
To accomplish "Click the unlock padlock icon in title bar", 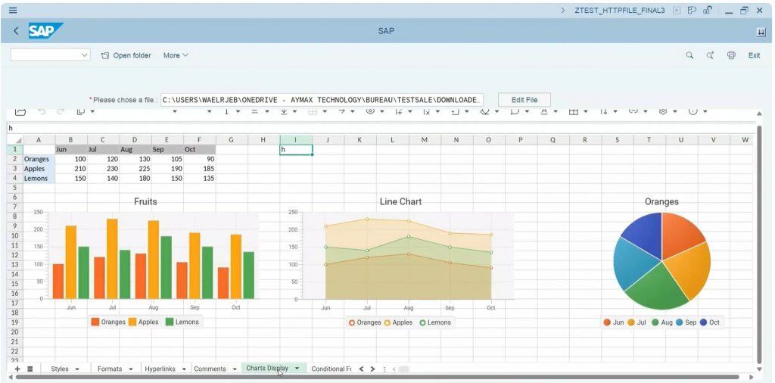I will click(707, 10).
